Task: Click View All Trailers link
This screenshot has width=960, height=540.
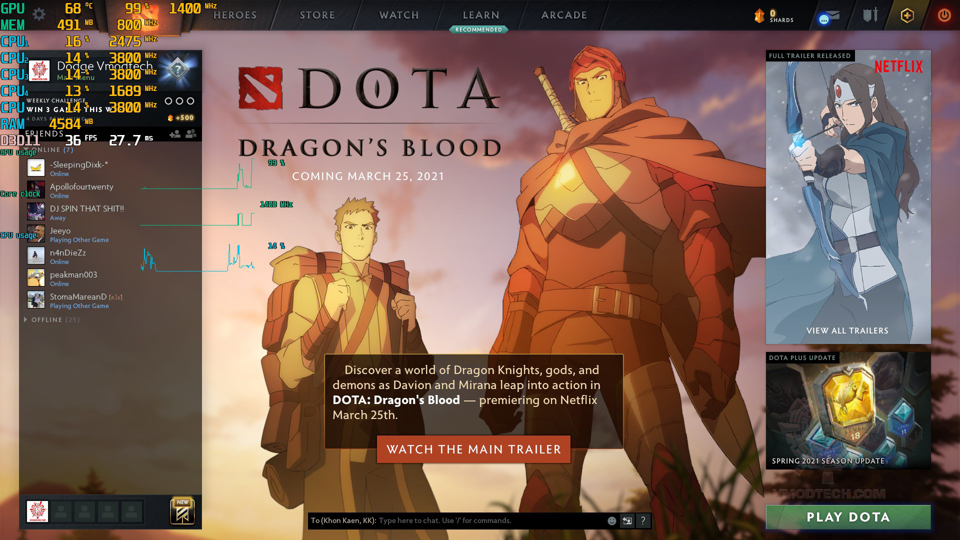Action: tap(847, 330)
